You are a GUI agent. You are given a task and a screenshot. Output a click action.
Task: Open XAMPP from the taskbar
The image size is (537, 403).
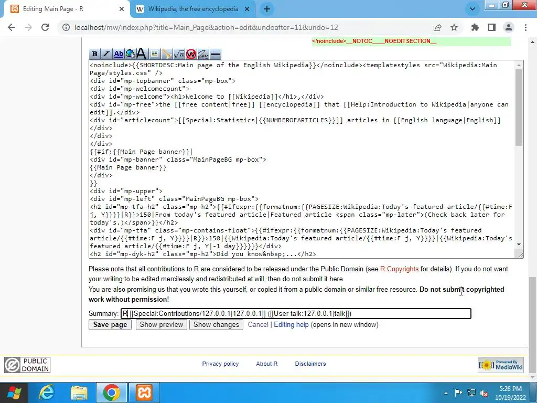coord(144,393)
